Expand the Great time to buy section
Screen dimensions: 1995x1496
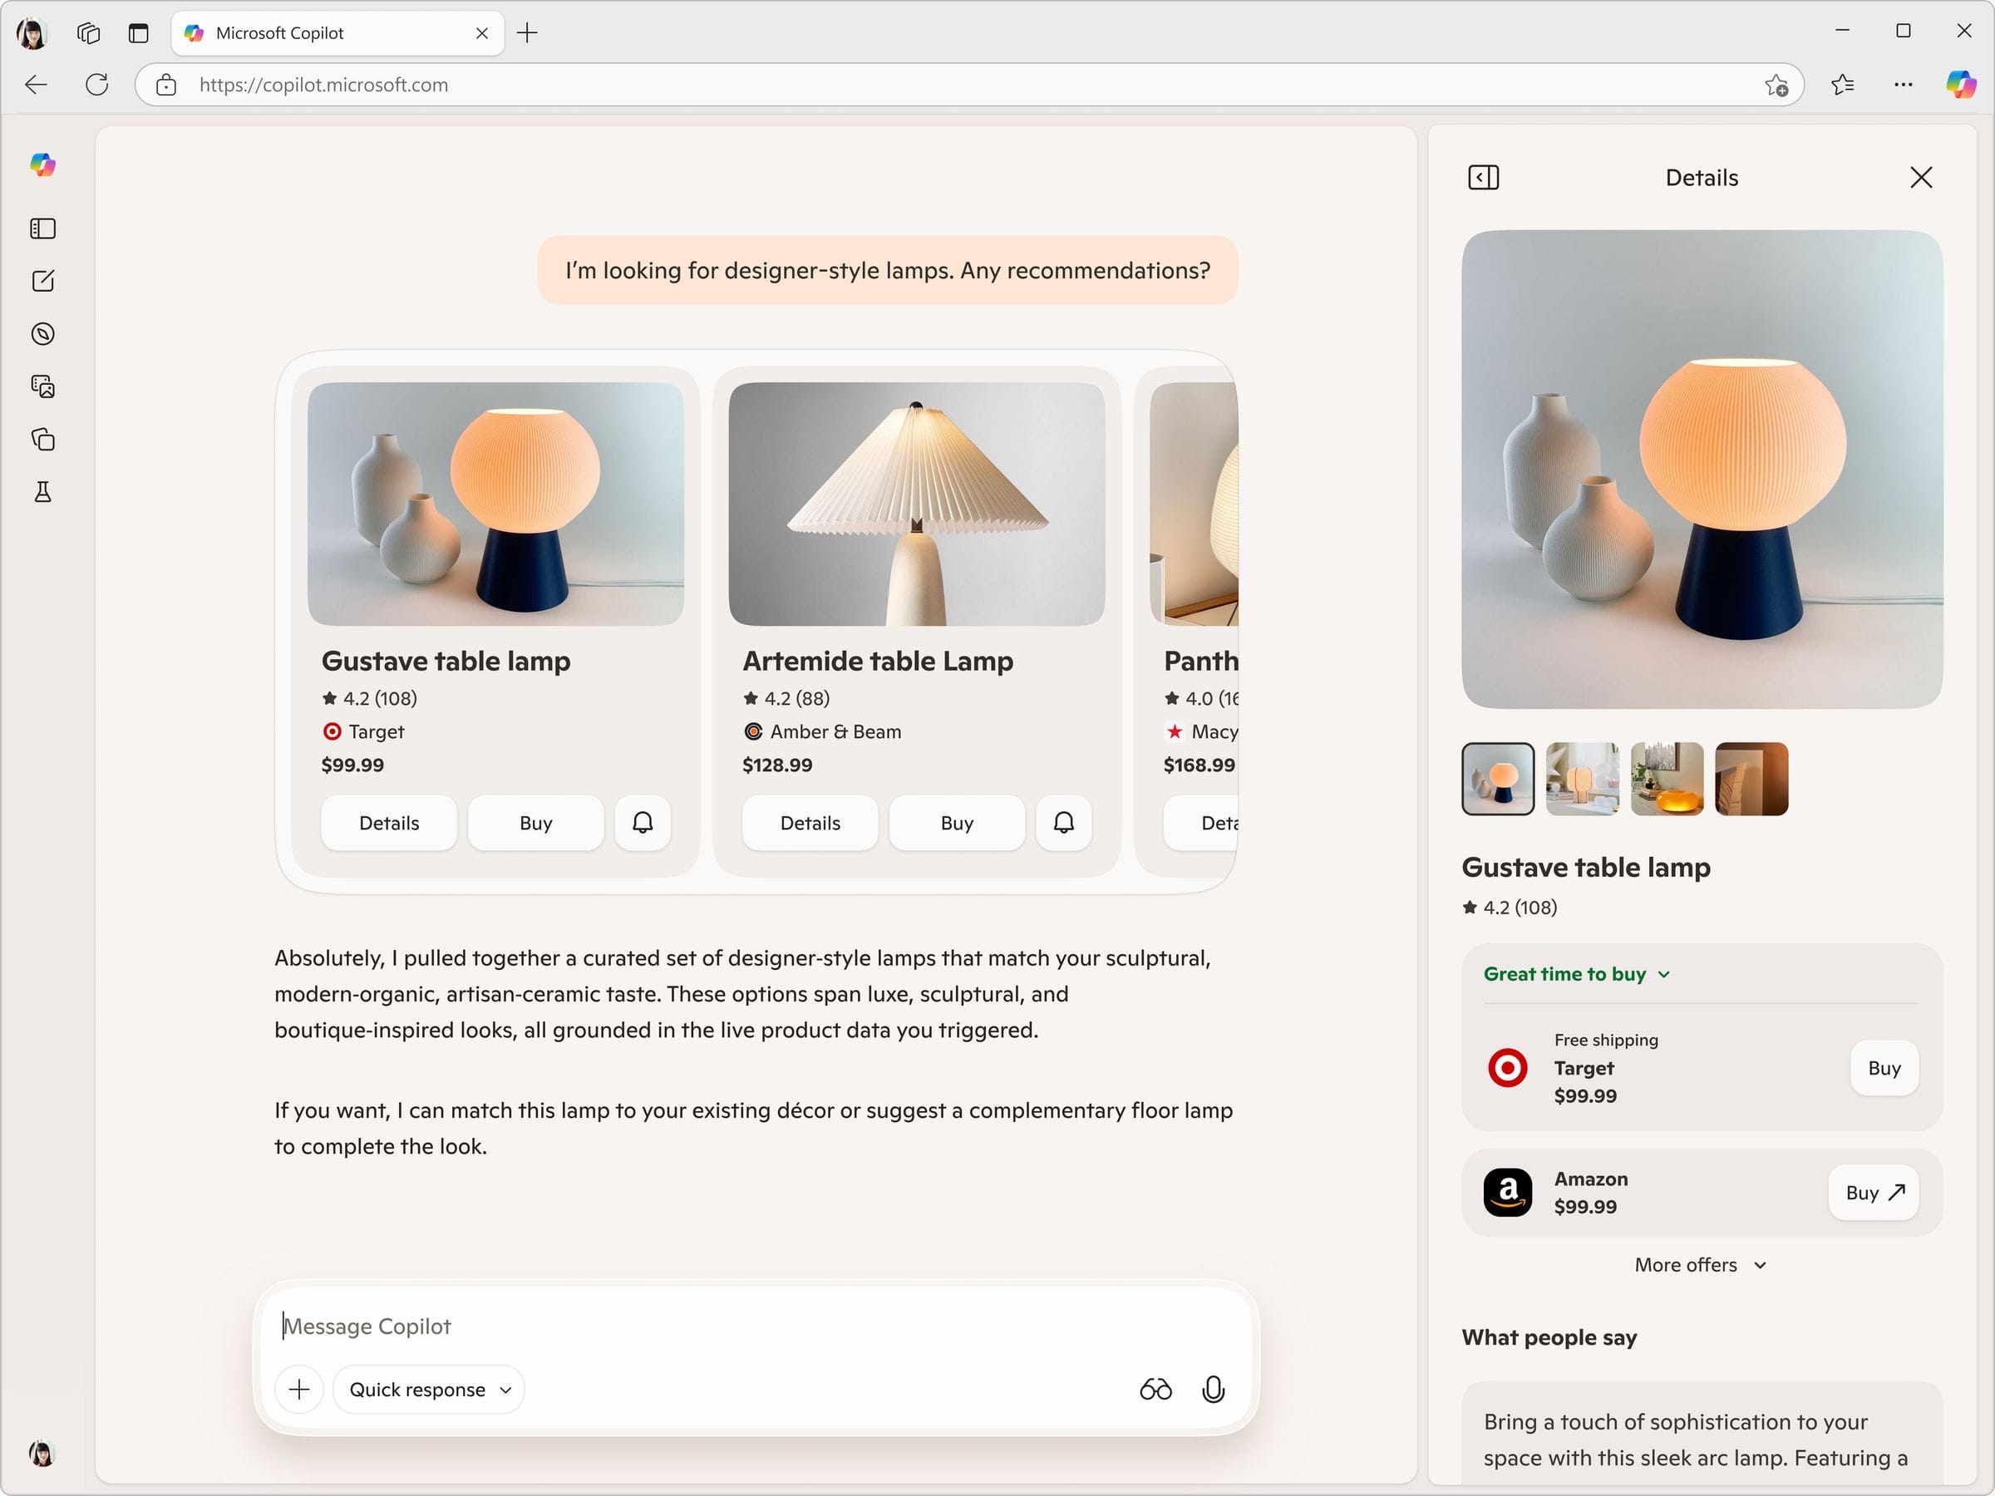pos(1577,974)
